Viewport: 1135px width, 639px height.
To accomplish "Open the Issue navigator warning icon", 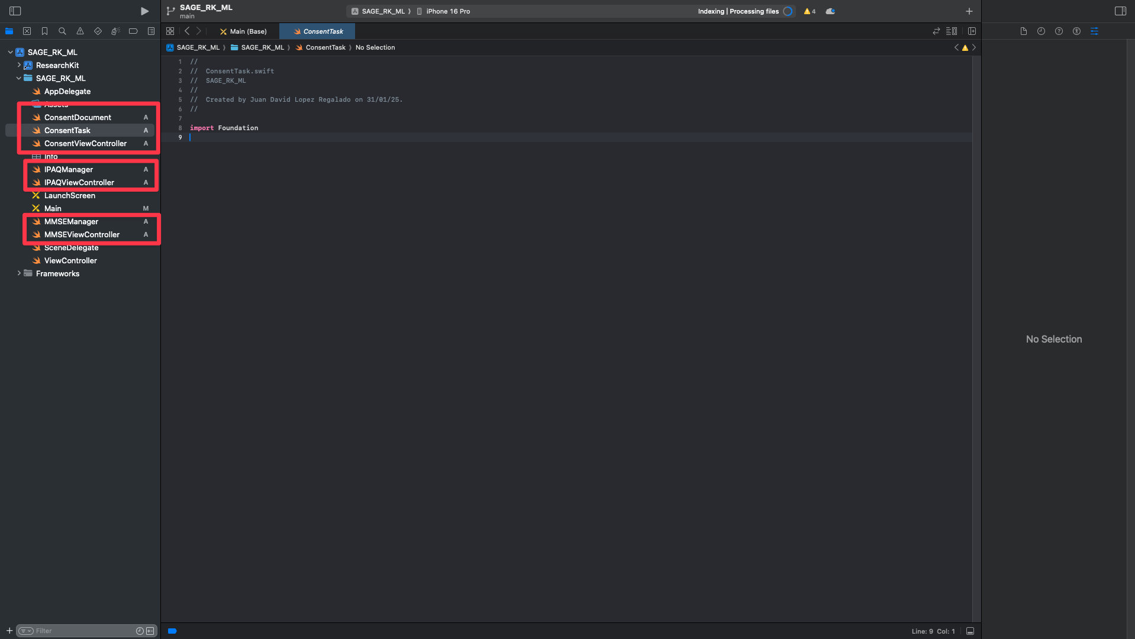I will (x=80, y=31).
